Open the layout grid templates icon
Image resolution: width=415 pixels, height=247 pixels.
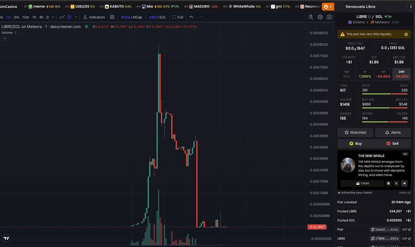coord(112,17)
